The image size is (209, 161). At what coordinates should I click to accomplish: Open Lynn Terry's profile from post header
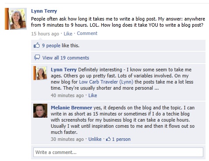[44, 11]
